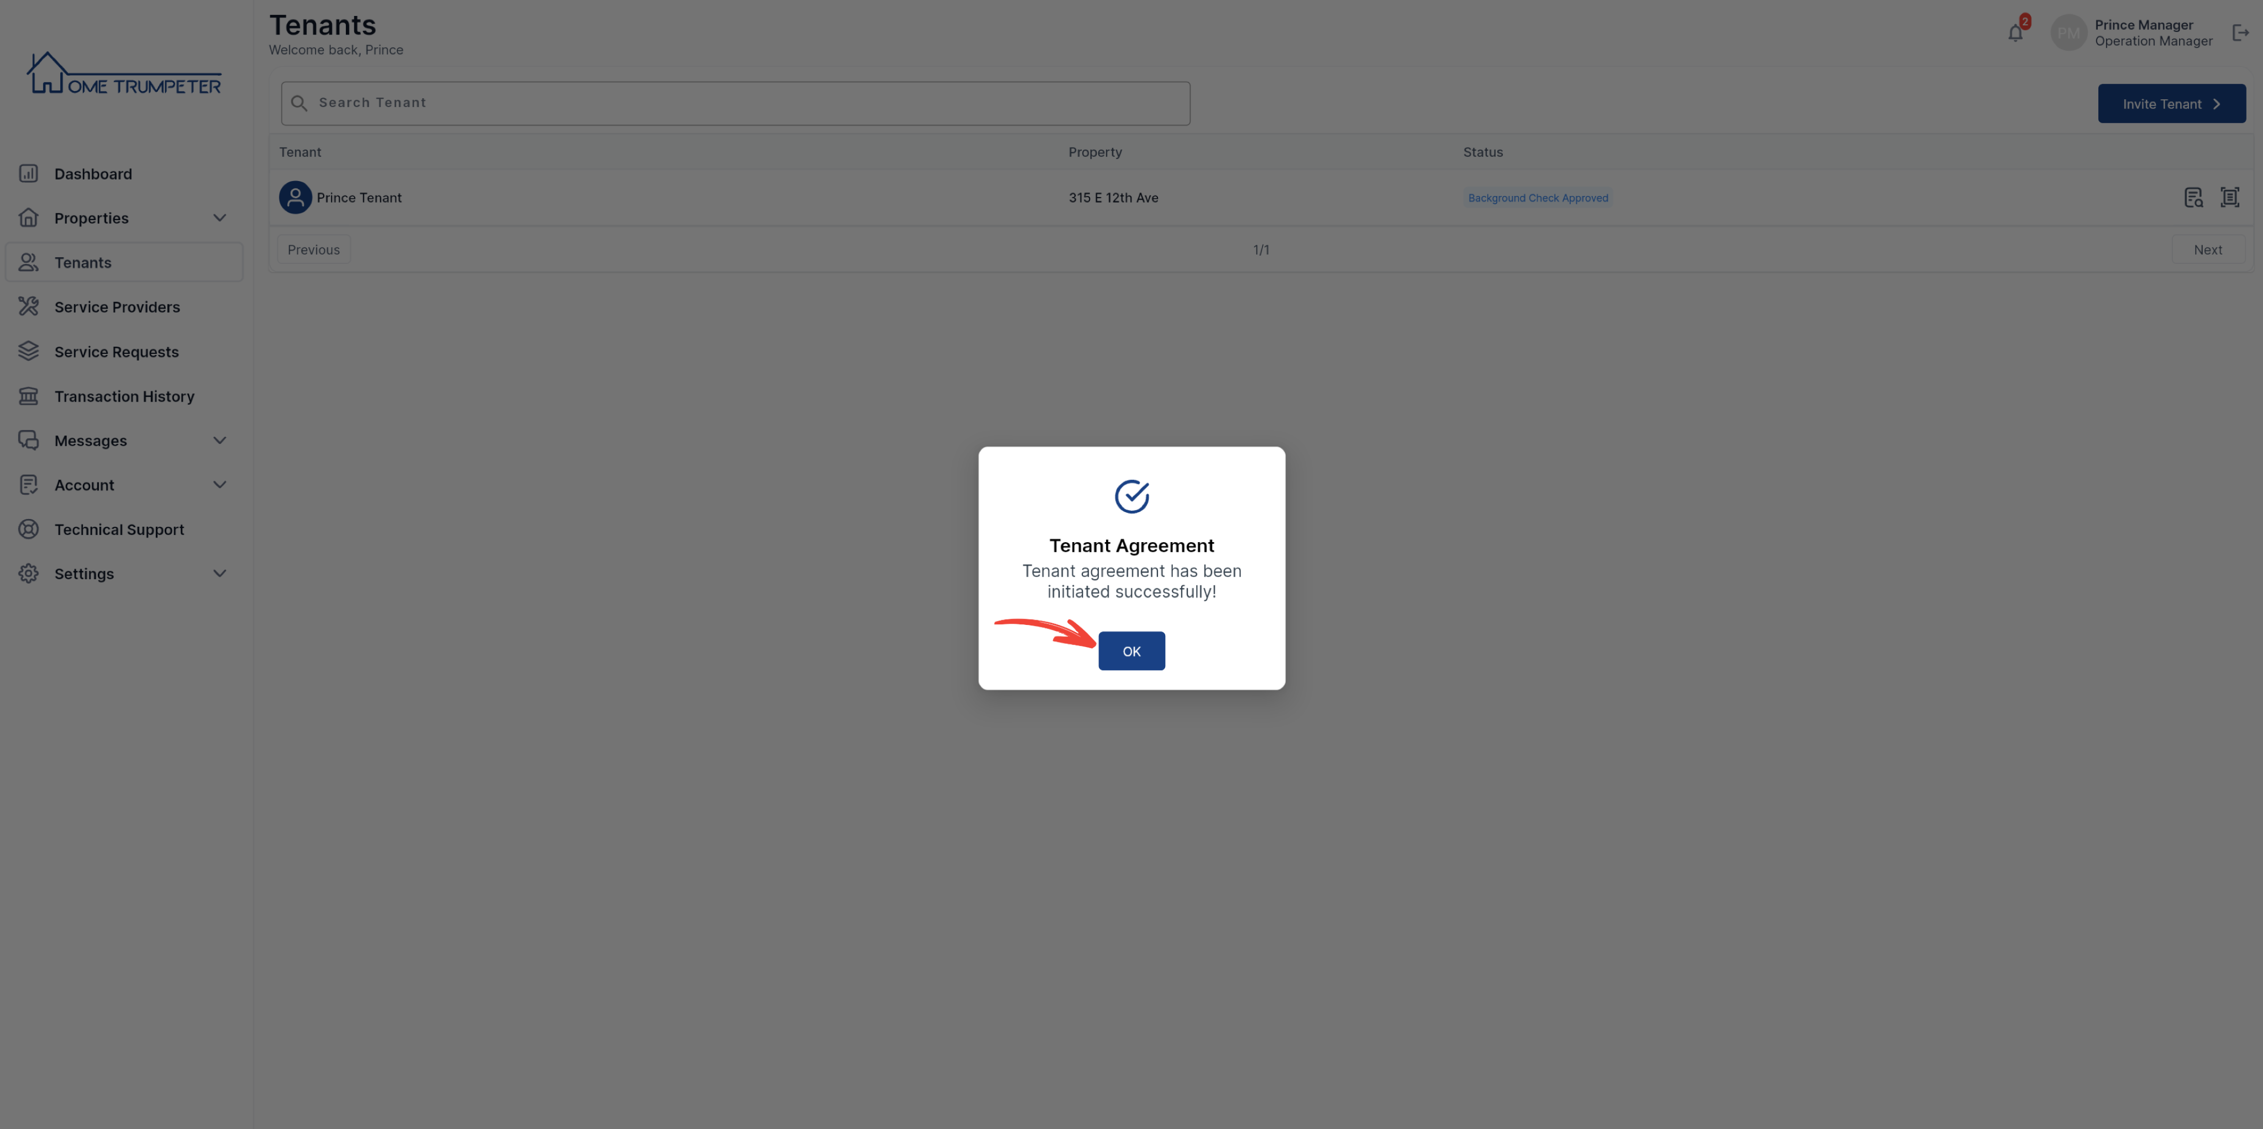Open the notifications bell

2015,33
